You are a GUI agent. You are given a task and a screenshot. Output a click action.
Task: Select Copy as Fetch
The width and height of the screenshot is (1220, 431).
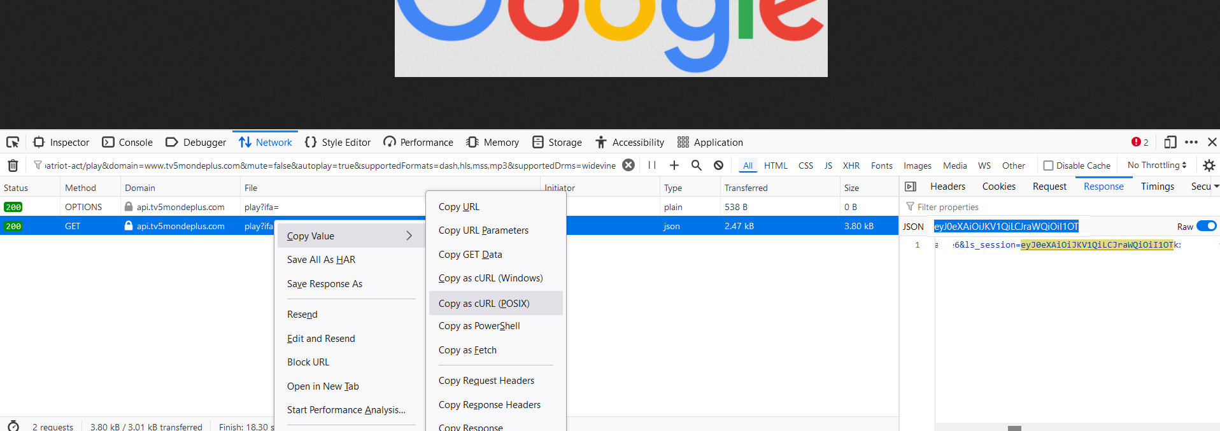[467, 350]
